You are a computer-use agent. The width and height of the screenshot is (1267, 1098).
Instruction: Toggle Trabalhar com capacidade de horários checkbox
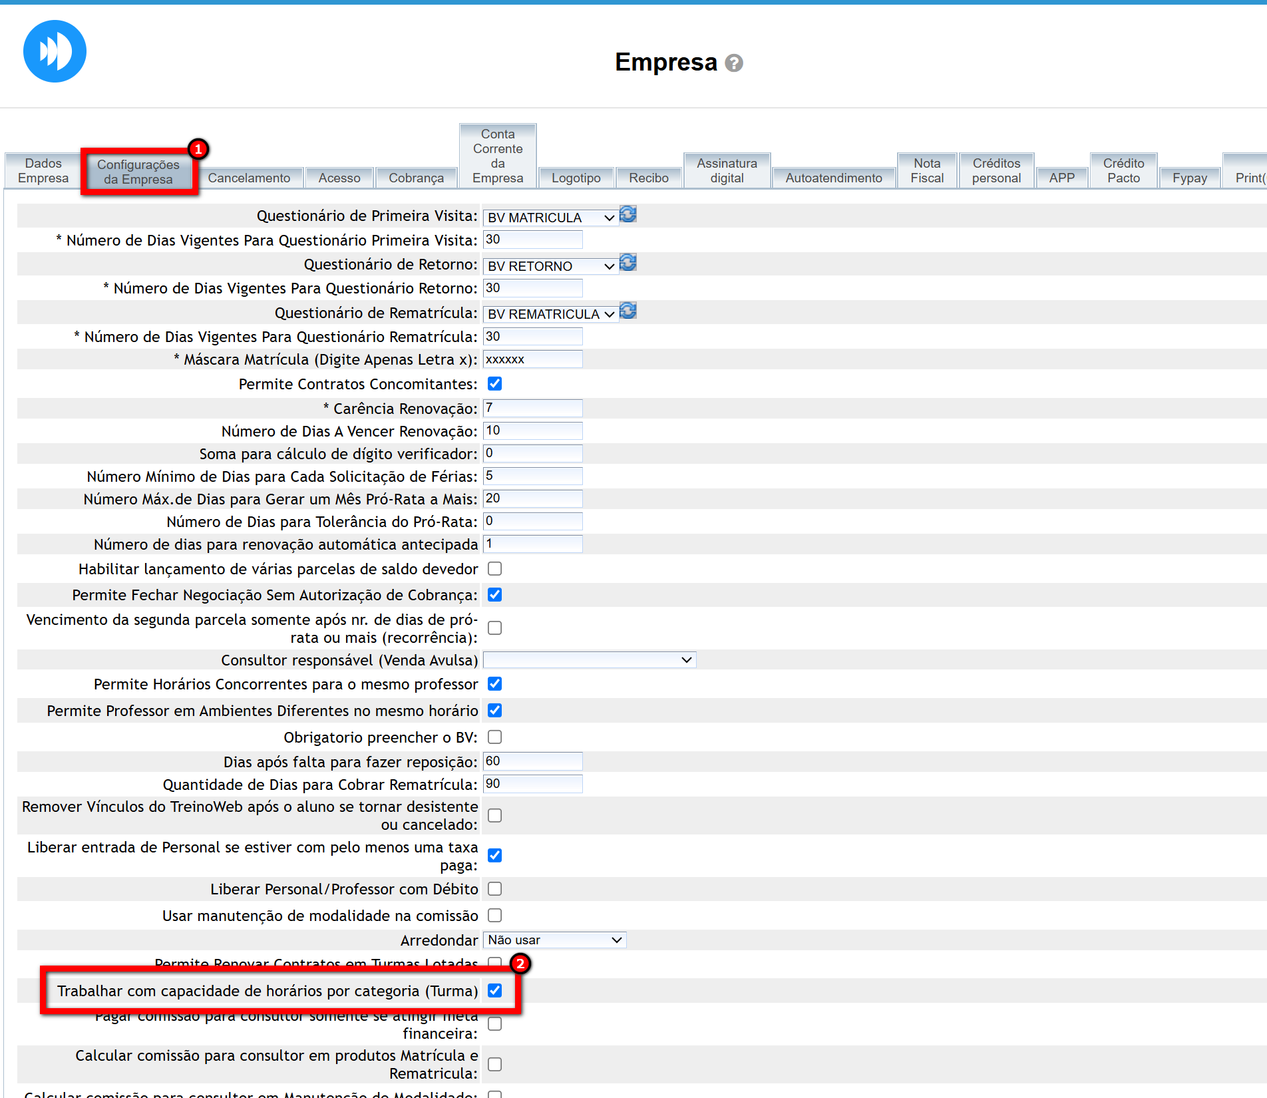point(494,990)
